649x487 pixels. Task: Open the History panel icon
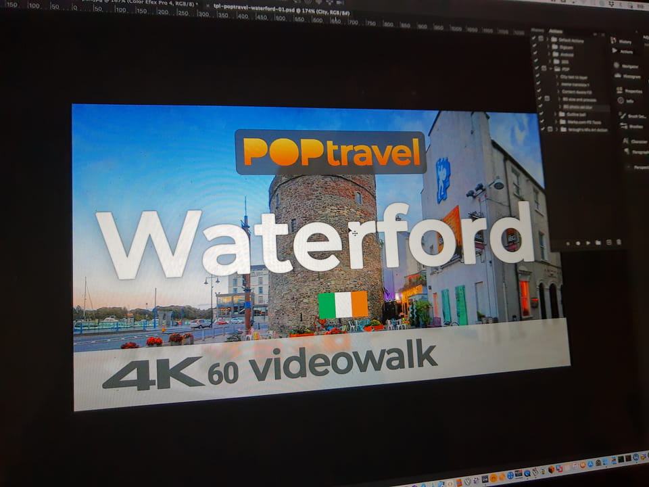click(615, 41)
